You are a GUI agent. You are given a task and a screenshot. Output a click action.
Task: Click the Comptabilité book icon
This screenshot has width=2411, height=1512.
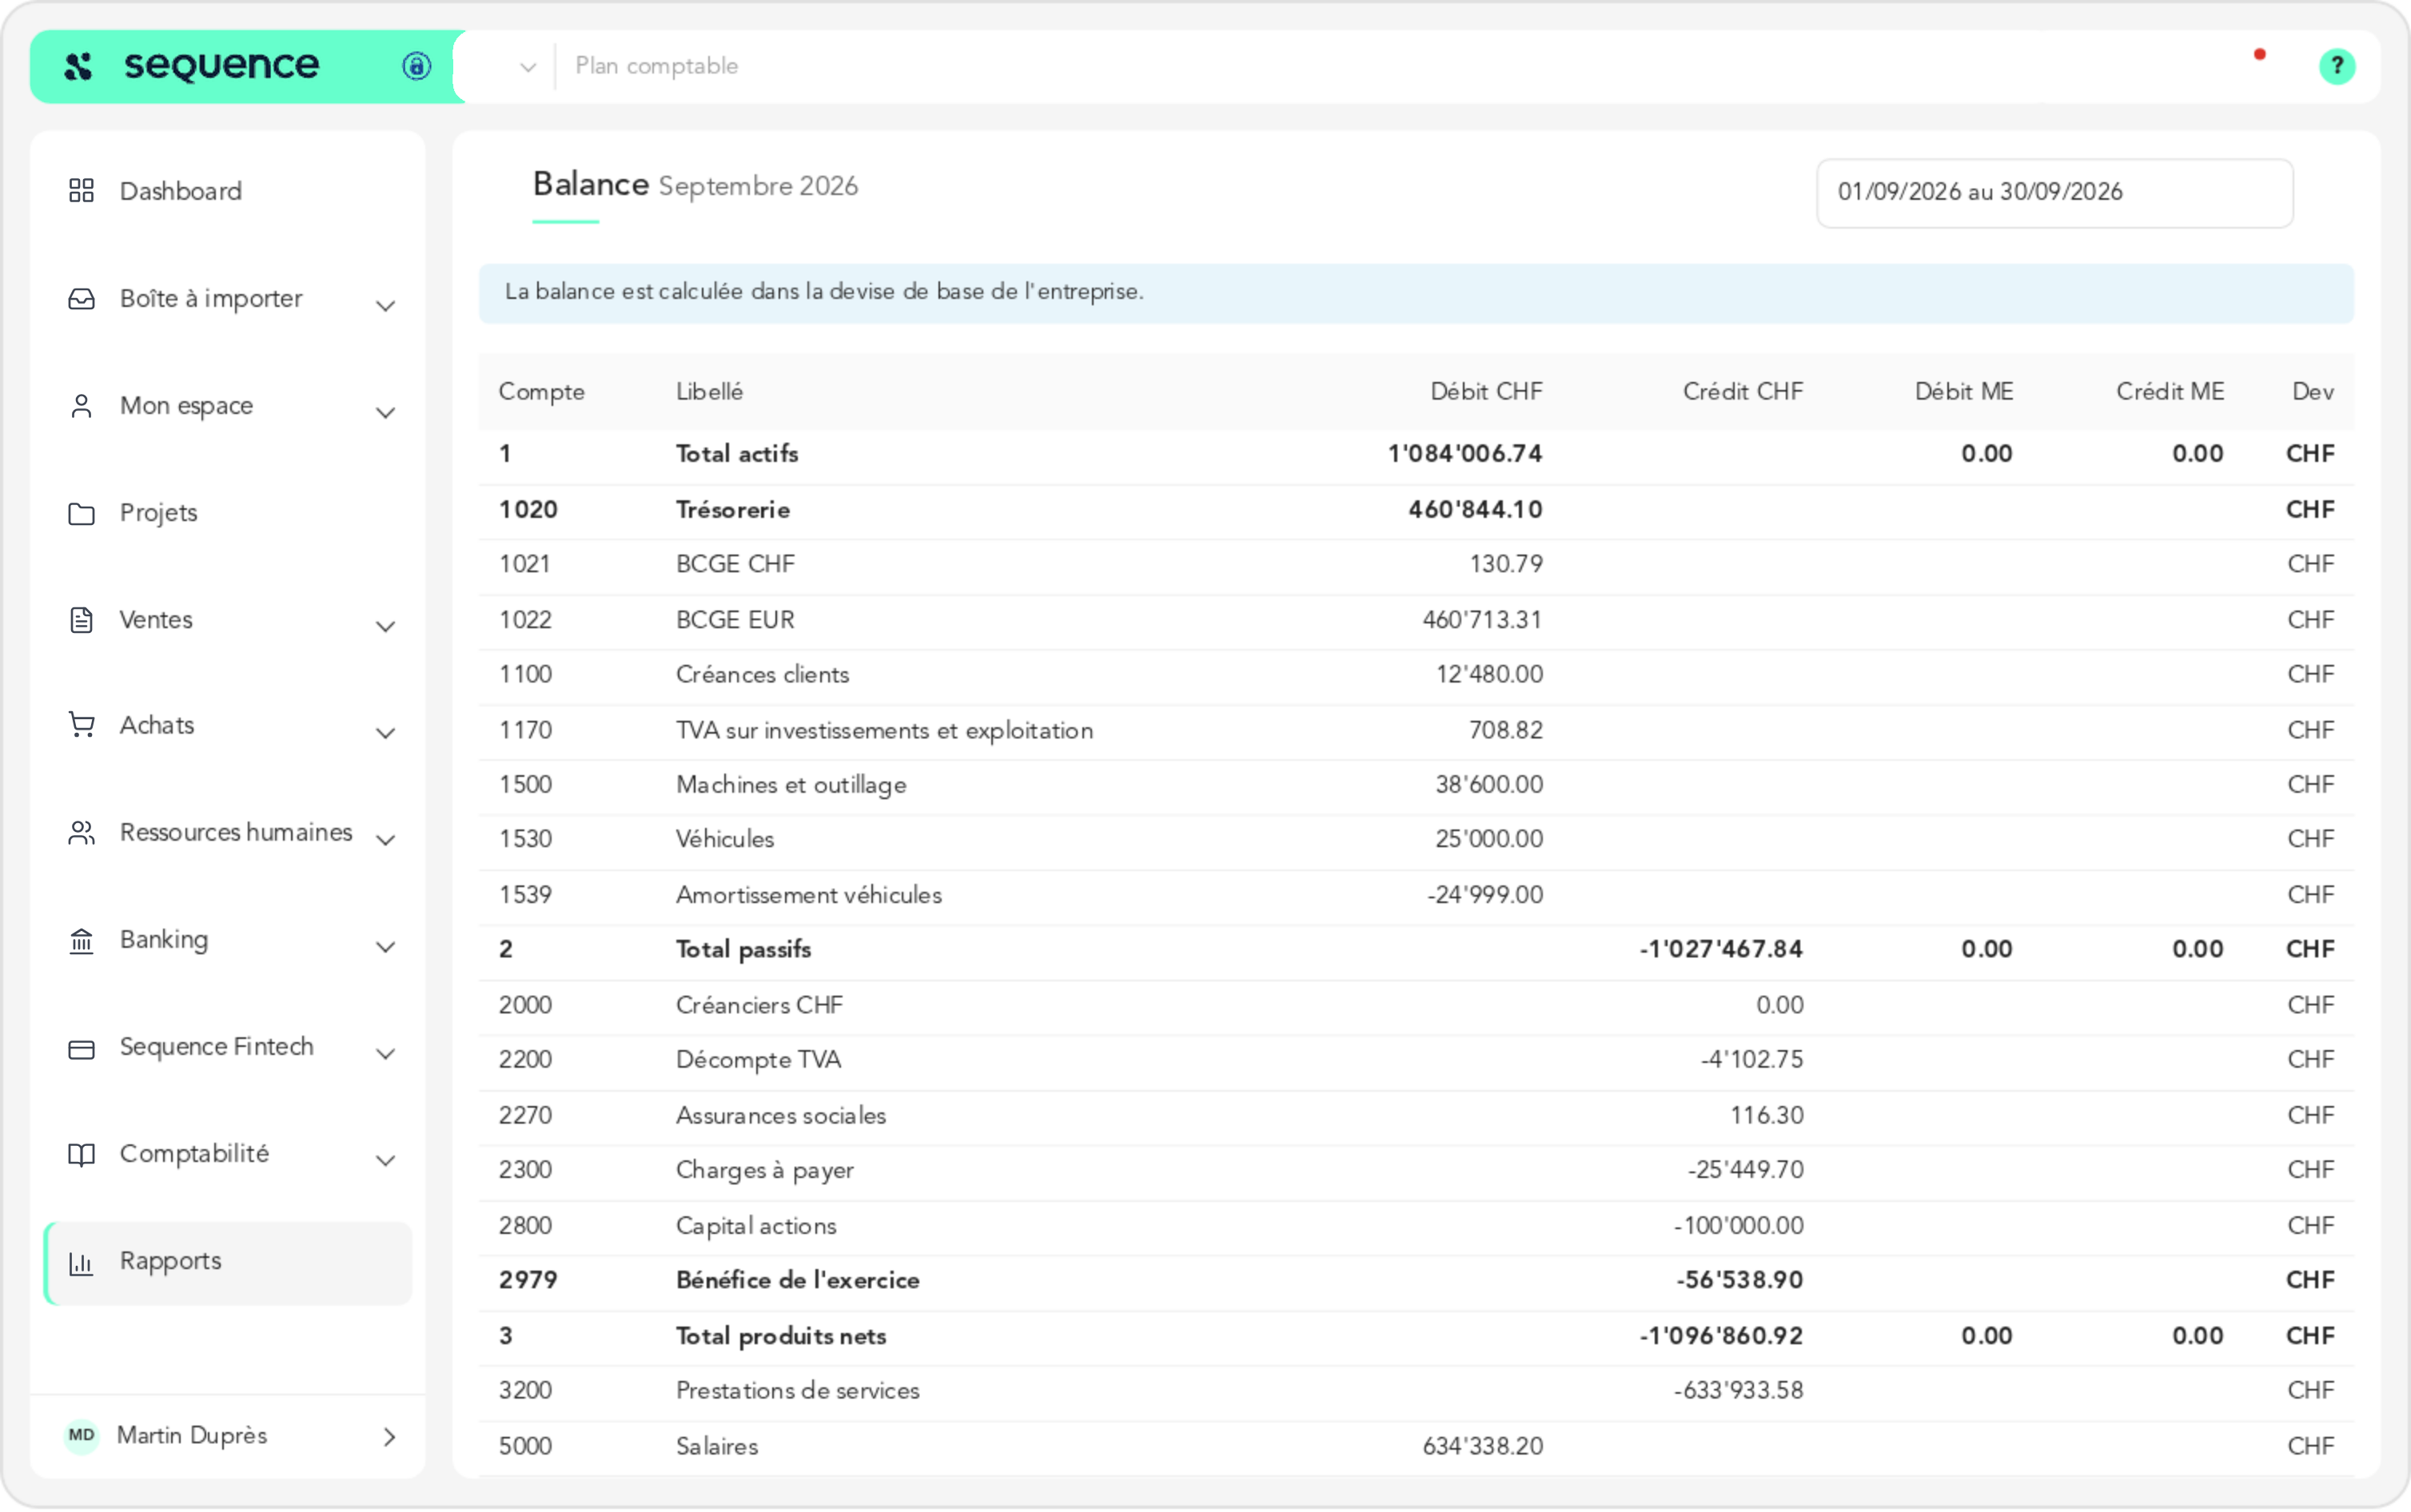click(x=81, y=1155)
